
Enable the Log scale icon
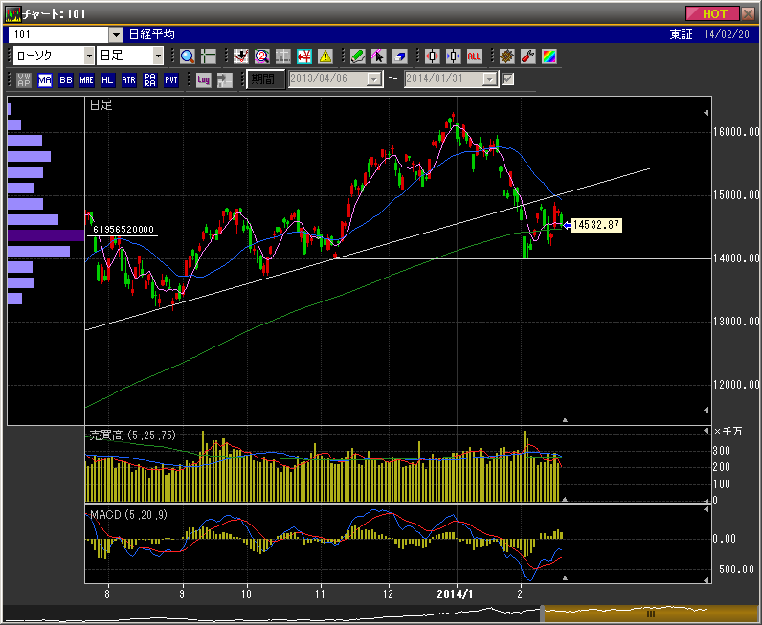click(x=203, y=80)
